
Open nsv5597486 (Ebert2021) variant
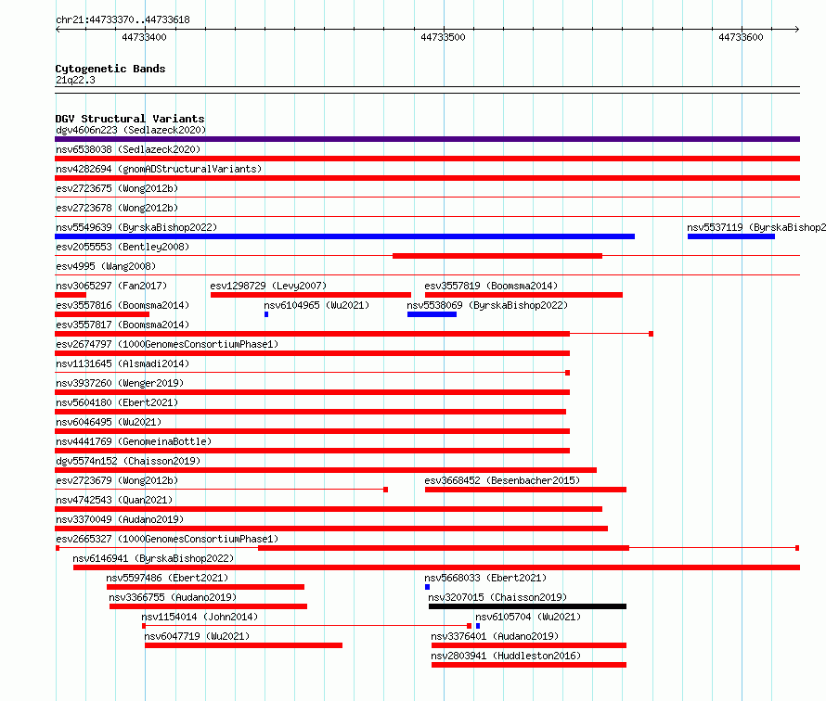click(x=167, y=578)
